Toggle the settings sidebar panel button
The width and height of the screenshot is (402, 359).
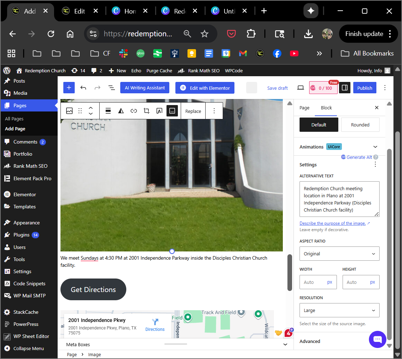[344, 88]
